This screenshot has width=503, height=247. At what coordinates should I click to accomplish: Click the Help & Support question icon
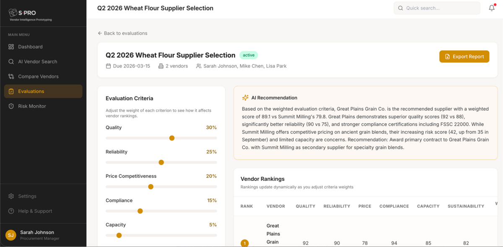11,211
